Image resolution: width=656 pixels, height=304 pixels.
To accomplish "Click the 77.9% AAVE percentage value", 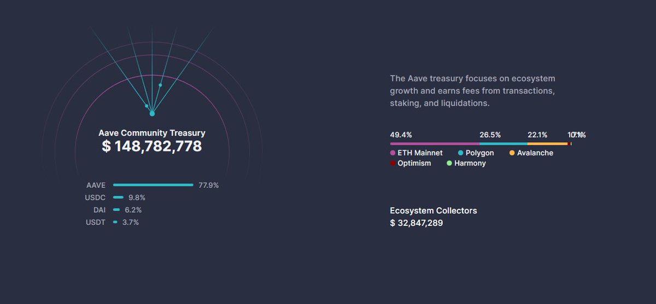I will click(209, 185).
